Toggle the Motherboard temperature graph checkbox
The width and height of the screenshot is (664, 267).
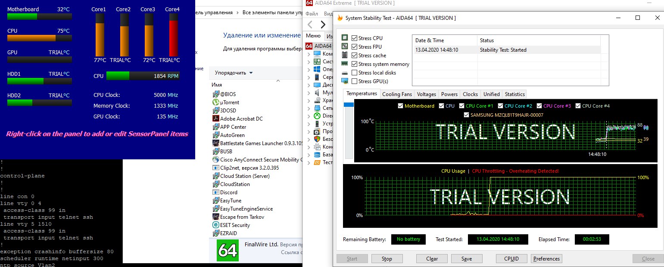click(400, 106)
